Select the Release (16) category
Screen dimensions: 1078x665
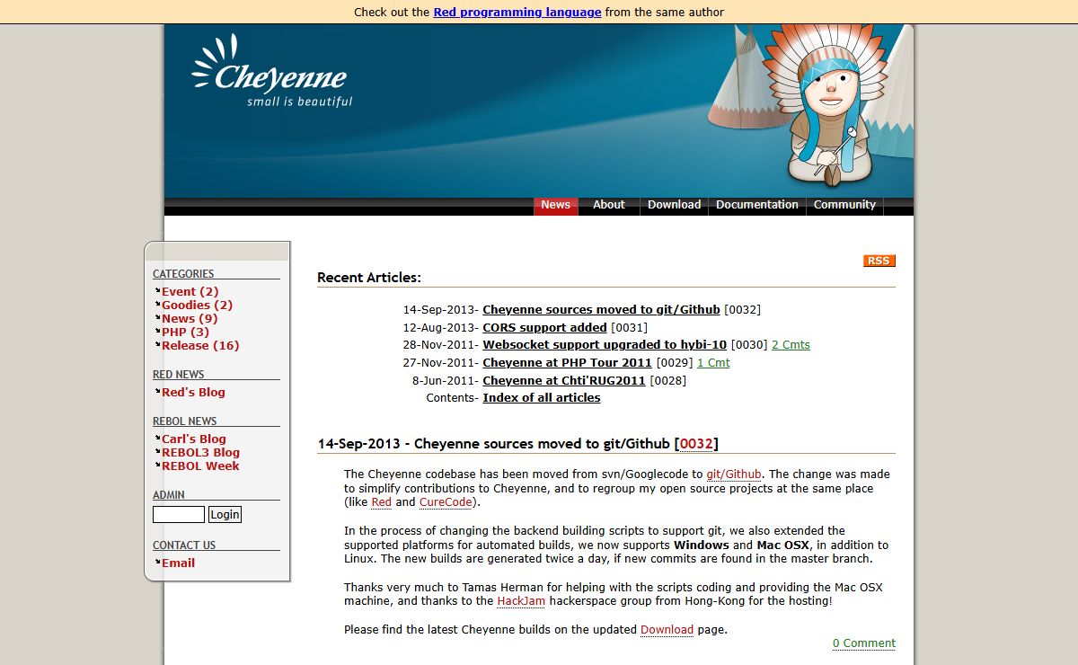[200, 346]
